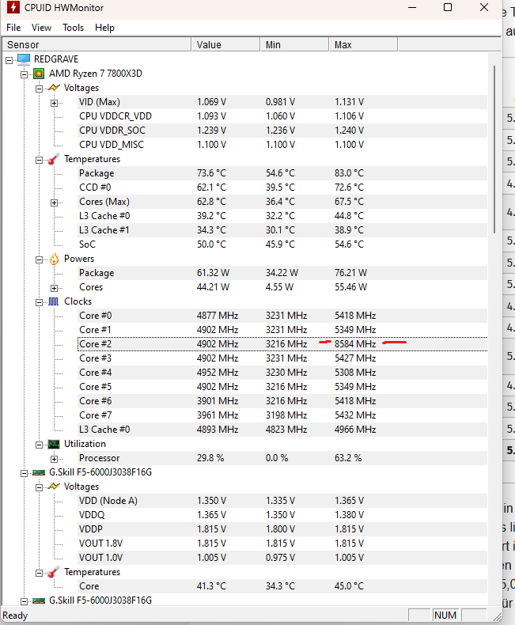
Task: Select the VOUT 1.0V row
Action: [282, 558]
